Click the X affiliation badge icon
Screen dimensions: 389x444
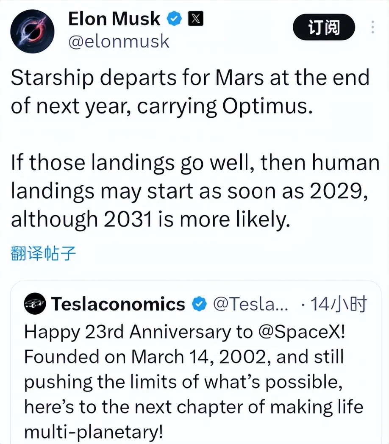click(196, 19)
